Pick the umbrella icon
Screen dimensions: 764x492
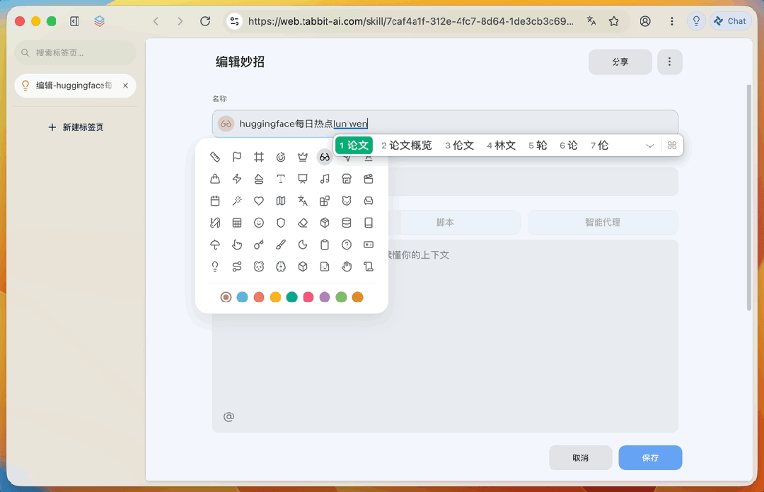(x=215, y=245)
